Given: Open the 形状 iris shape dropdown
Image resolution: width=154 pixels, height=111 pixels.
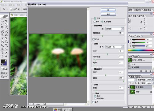Looking at the screenshot, I should 115,47.
